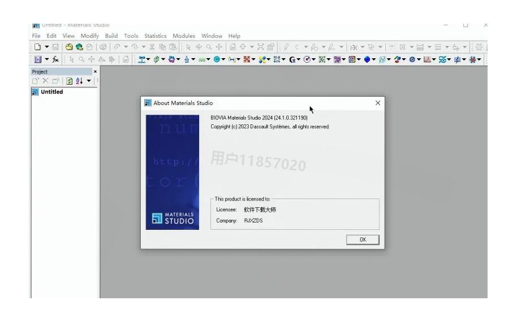
Task: Click the About Materials Studio title text
Action: pyautogui.click(x=183, y=103)
